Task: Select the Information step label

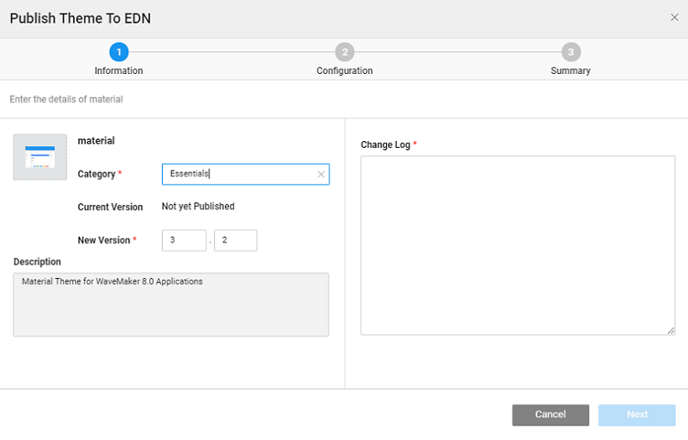Action: tap(118, 71)
